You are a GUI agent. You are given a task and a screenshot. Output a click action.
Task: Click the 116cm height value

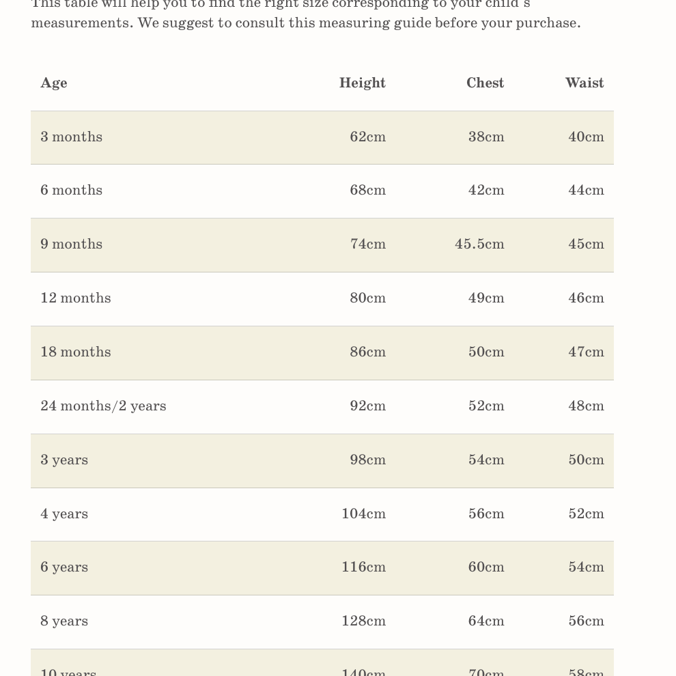[x=363, y=567]
